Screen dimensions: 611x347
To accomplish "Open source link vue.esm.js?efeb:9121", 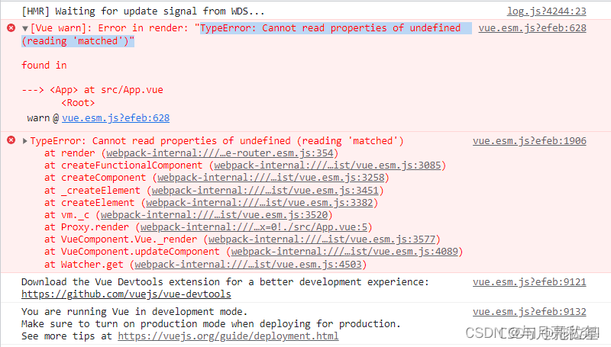I will [529, 282].
